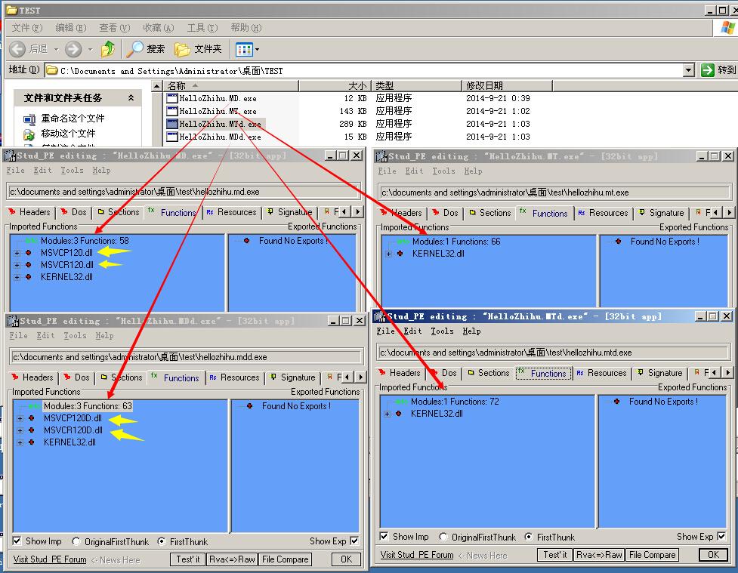Viewport: 738px width, 573px height.
Task: Collapse the File and Folder Tasks panel
Action: [x=131, y=98]
